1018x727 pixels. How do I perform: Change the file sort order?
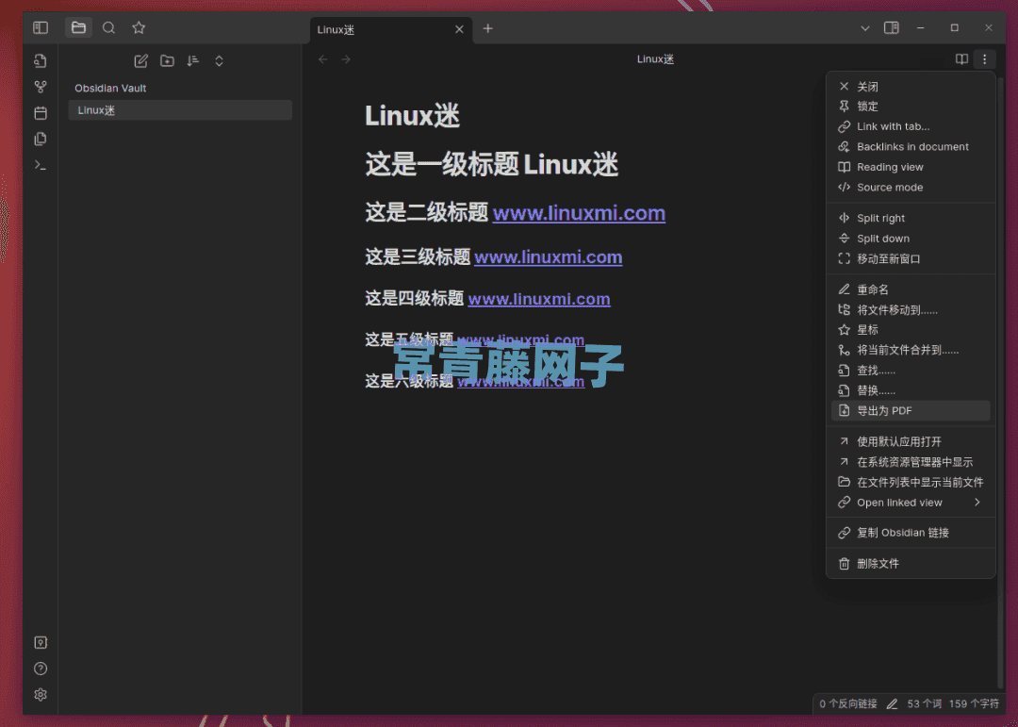click(193, 61)
